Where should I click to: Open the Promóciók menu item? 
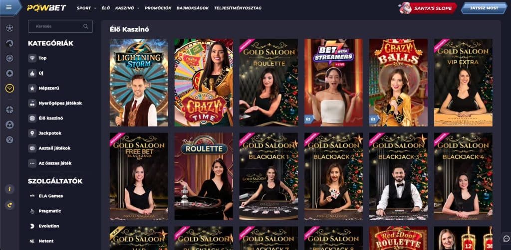click(158, 8)
